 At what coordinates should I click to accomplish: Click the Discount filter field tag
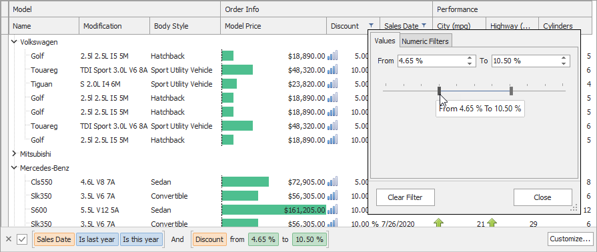pos(210,239)
